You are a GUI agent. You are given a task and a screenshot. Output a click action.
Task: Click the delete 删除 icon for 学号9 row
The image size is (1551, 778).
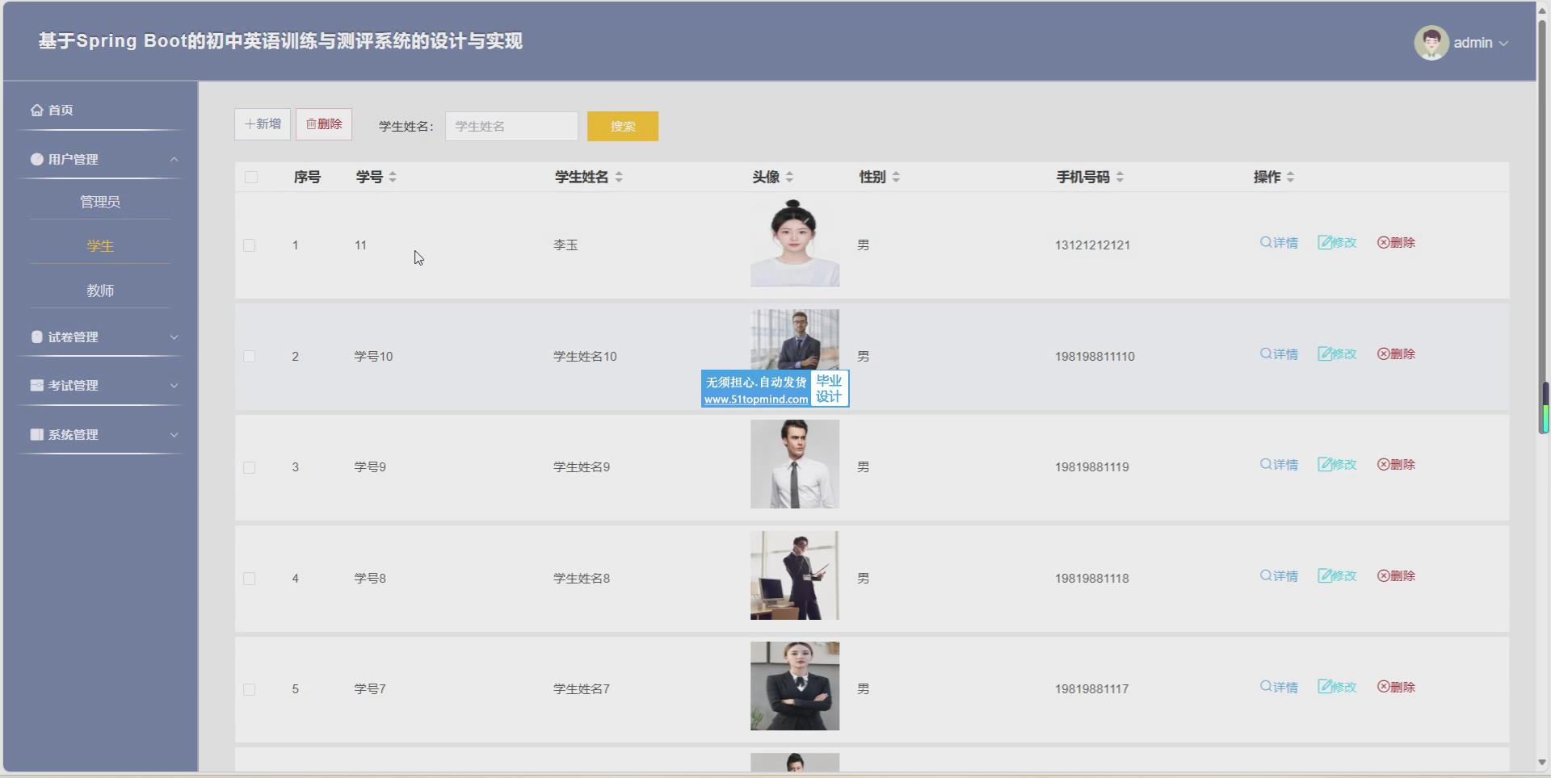pyautogui.click(x=1383, y=465)
